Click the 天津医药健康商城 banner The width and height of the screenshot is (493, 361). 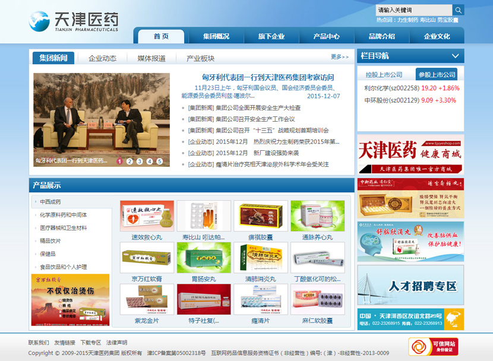coord(410,154)
